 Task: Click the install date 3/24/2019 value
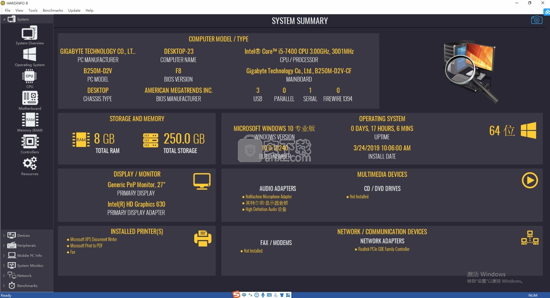(x=382, y=148)
